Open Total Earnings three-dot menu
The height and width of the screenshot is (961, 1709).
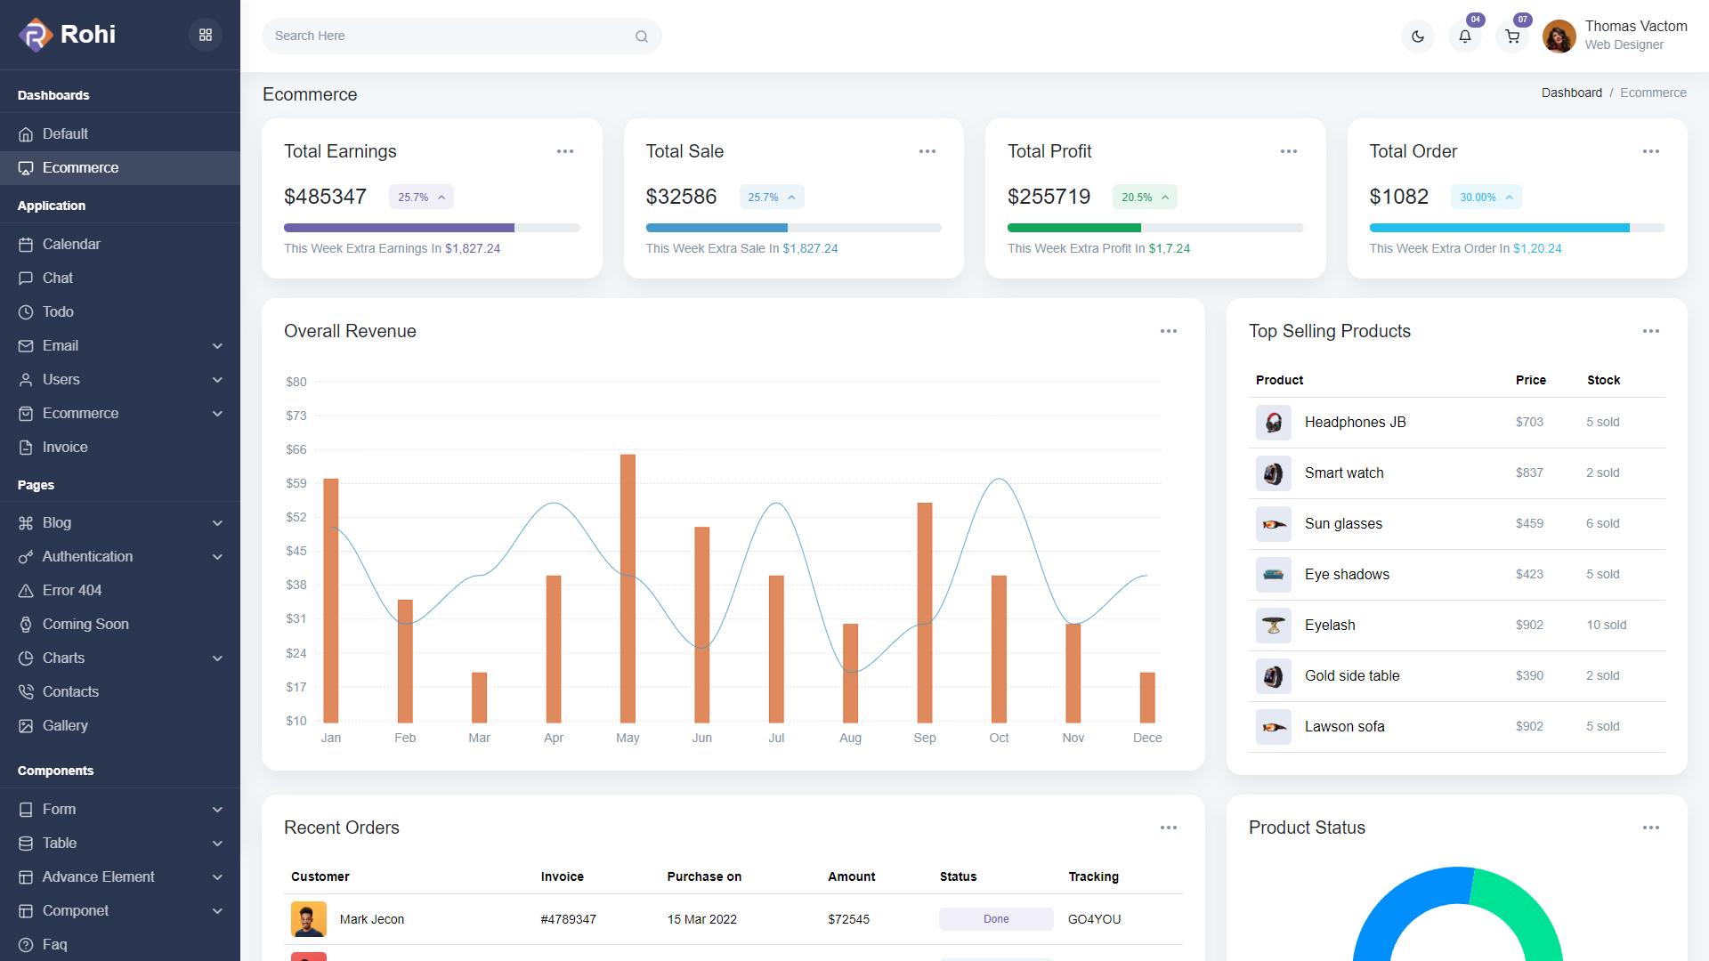click(565, 151)
